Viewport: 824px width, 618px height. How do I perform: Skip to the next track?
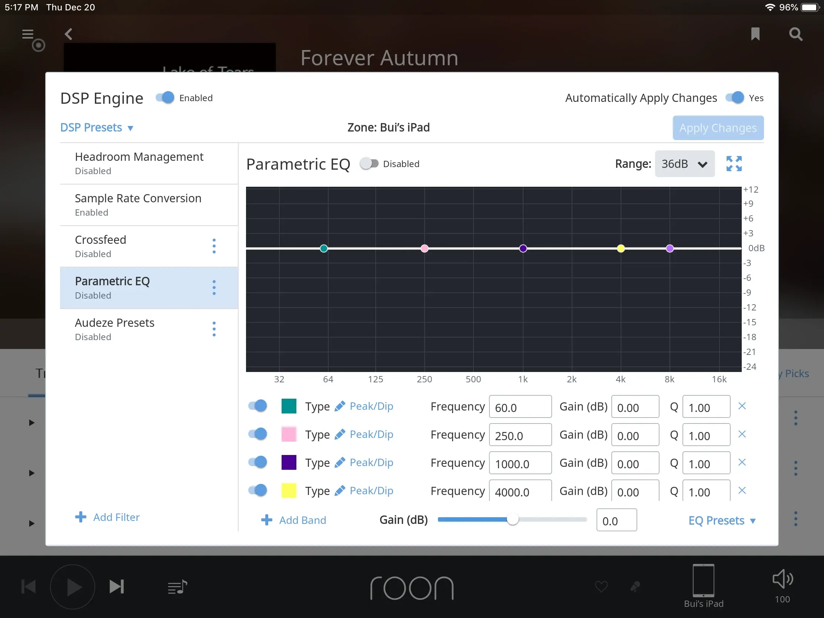tap(117, 587)
